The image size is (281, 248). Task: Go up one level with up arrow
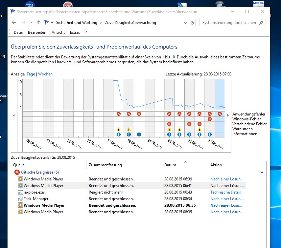pyautogui.click(x=39, y=23)
